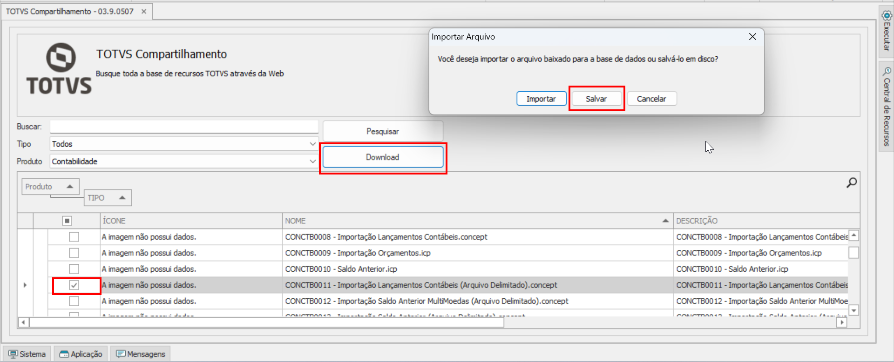The width and height of the screenshot is (894, 362).
Task: Click the horizontal scrollbar left arrow
Action: [x=23, y=322]
